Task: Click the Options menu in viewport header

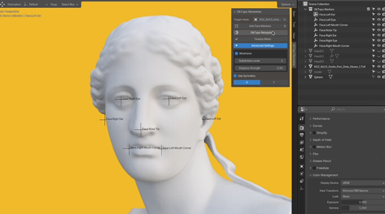Action: pyautogui.click(x=287, y=5)
